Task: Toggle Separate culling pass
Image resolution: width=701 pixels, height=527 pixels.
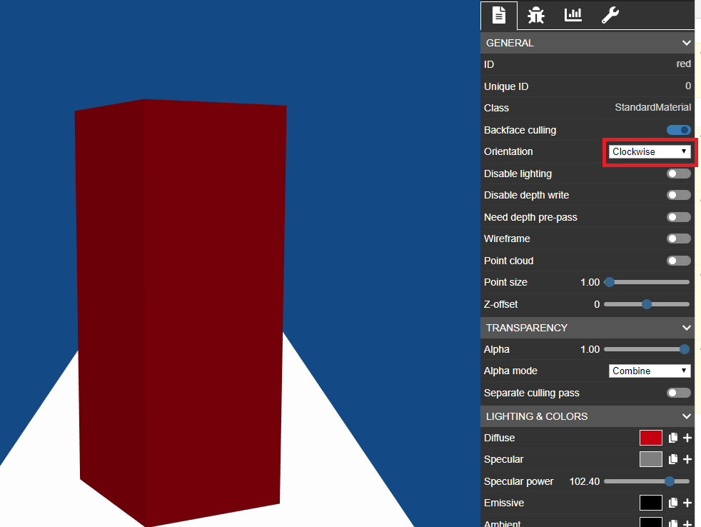Action: coord(679,393)
